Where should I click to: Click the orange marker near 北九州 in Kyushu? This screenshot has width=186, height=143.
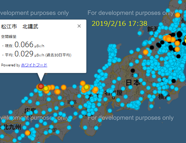click(x=28, y=133)
